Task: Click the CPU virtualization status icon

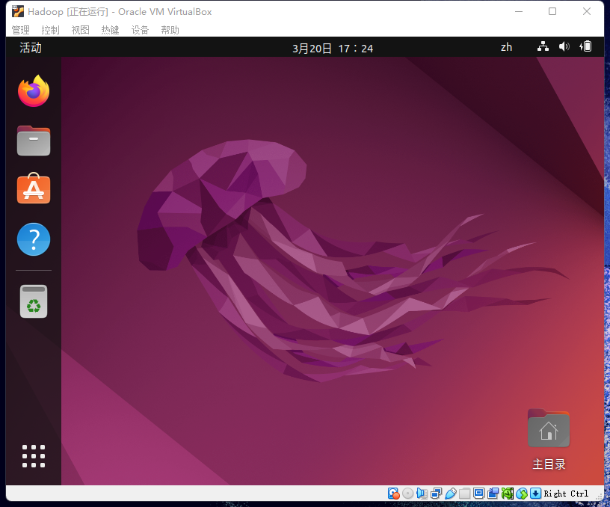Action: [x=508, y=494]
